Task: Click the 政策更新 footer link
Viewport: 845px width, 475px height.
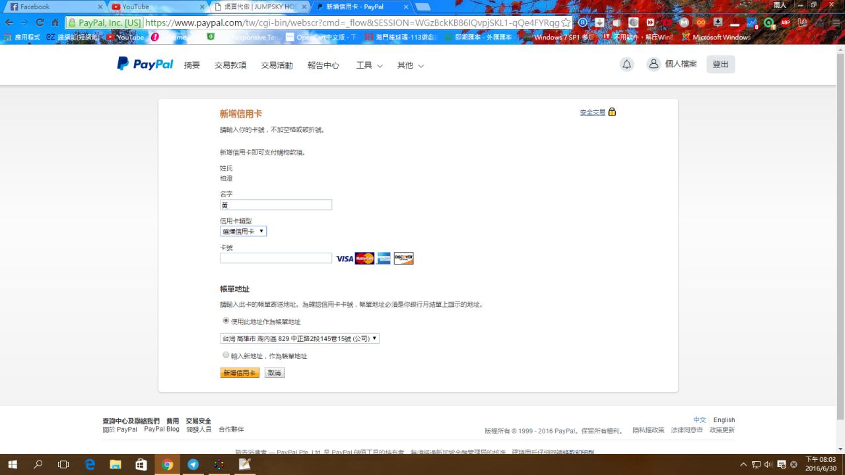Action: pos(722,430)
